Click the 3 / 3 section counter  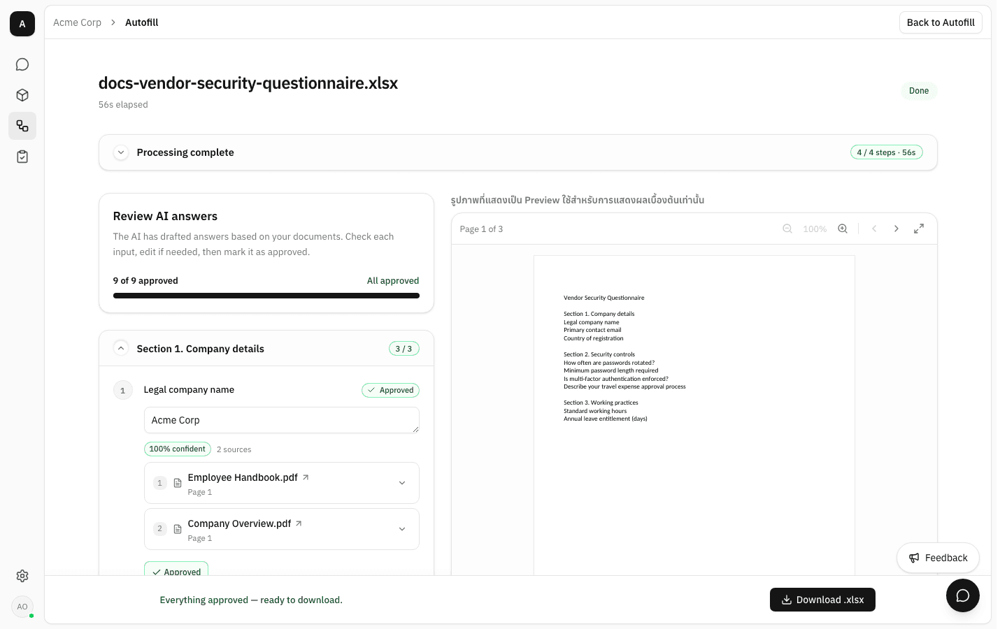(403, 348)
